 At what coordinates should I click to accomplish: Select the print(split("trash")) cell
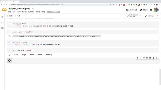(x=83, y=32)
